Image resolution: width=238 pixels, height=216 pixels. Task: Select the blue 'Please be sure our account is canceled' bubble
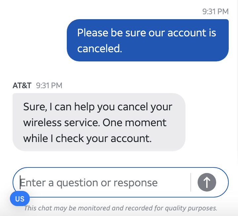coord(148,40)
